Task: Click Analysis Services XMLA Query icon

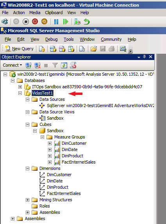Action: point(71,49)
